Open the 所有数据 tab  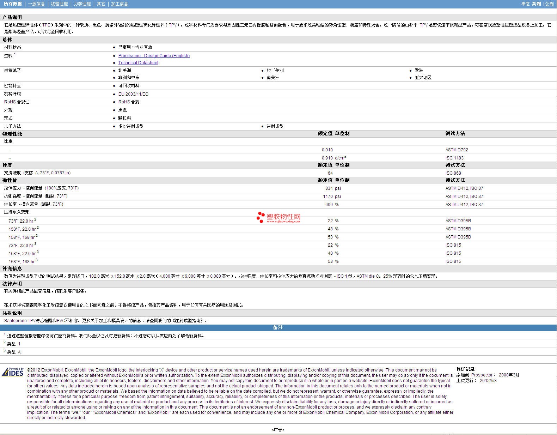coord(13,4)
